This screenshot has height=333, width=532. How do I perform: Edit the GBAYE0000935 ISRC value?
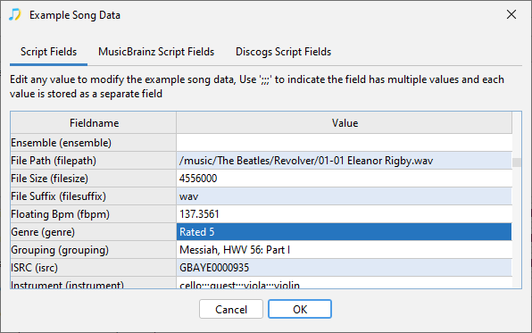[x=345, y=268]
